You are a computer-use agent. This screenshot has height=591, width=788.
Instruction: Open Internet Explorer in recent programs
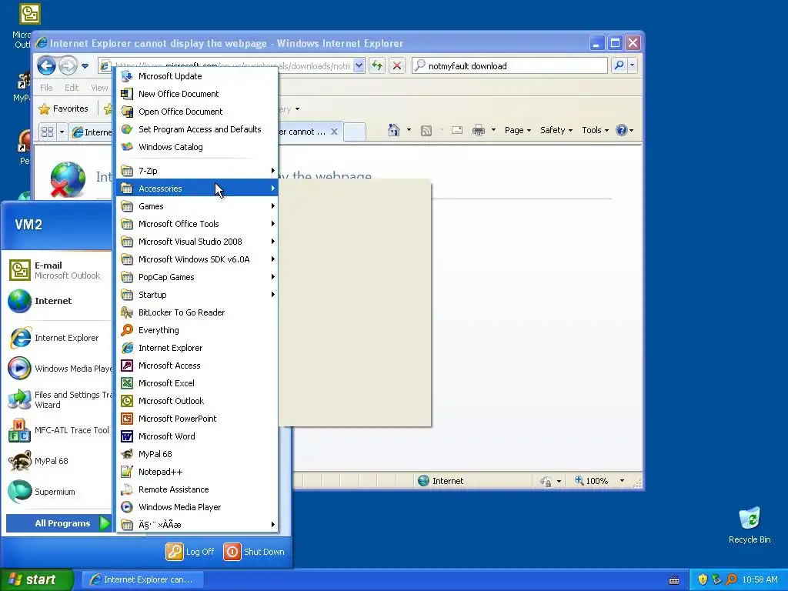point(58,338)
